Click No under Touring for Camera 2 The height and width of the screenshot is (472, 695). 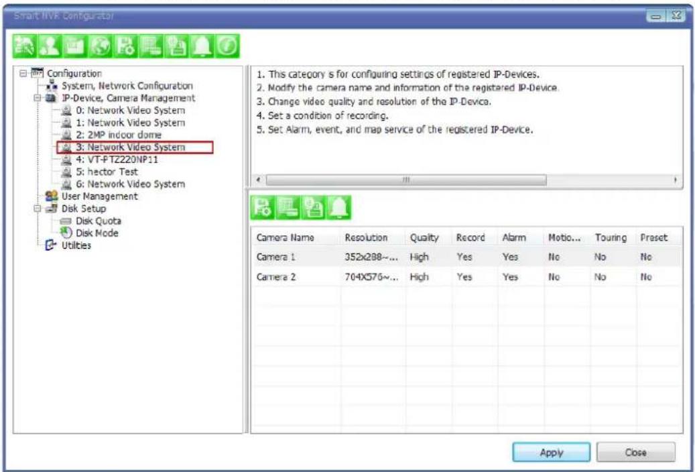[600, 278]
